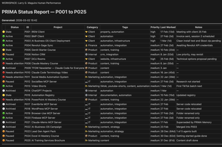Select the Priority column header
The image size is (222, 147).
click(x=155, y=27)
